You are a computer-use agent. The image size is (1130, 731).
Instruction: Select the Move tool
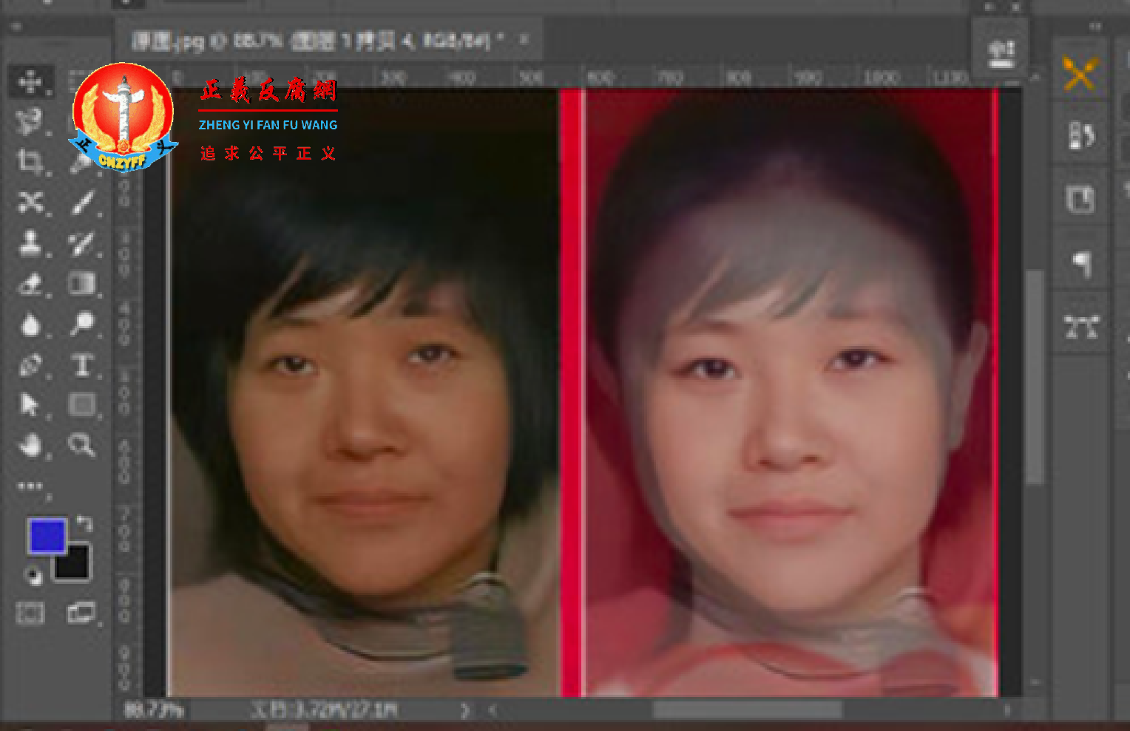tap(30, 81)
